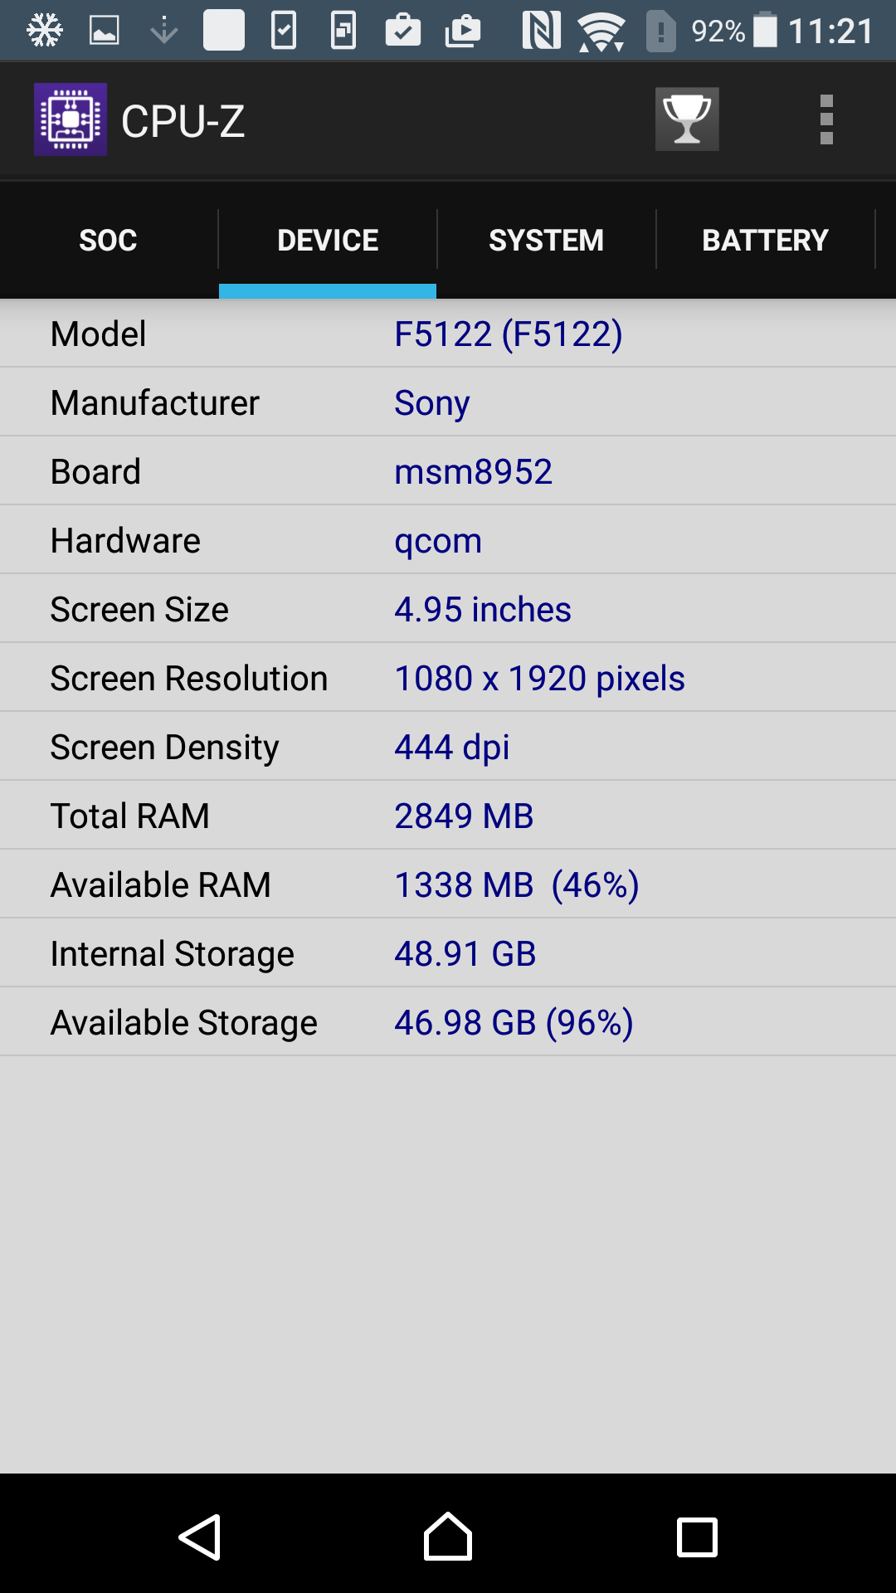Switch to the SYSTEM tab
The image size is (896, 1593).
click(x=546, y=241)
